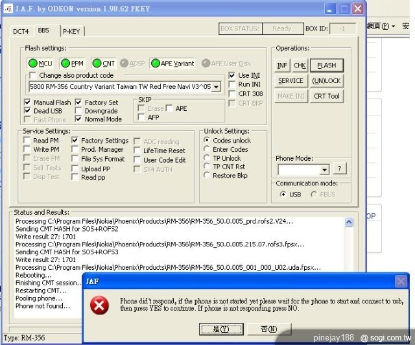The height and width of the screenshot is (345, 415).
Task: Enable Change also product code checkbox
Action: 32,75
